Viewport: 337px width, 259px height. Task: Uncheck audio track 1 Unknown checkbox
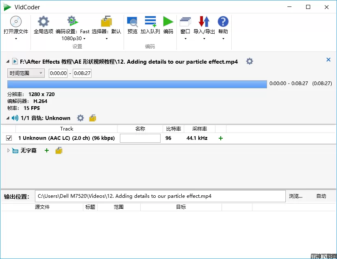(x=9, y=138)
